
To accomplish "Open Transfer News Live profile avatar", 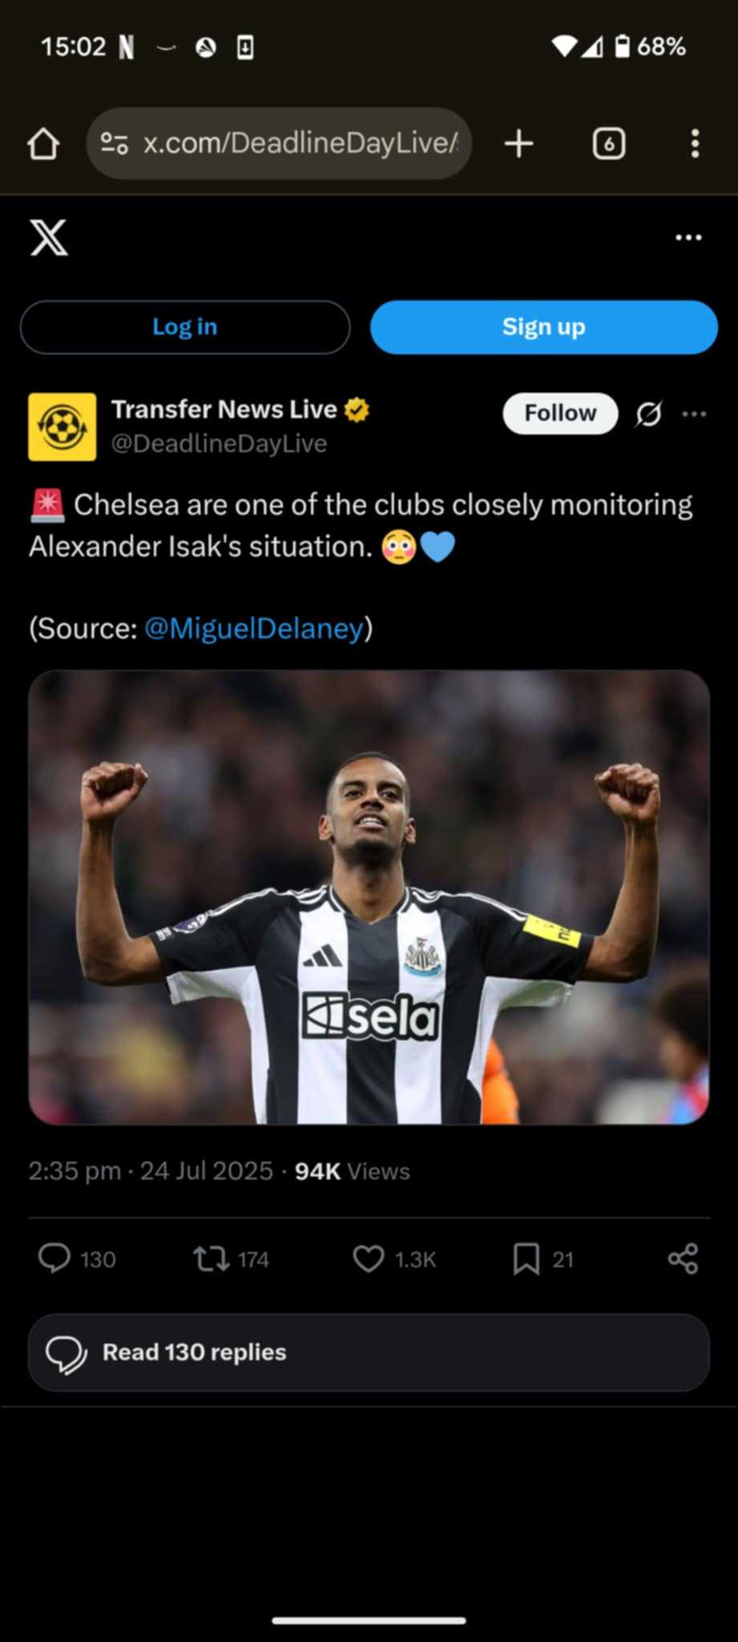I will click(x=63, y=427).
